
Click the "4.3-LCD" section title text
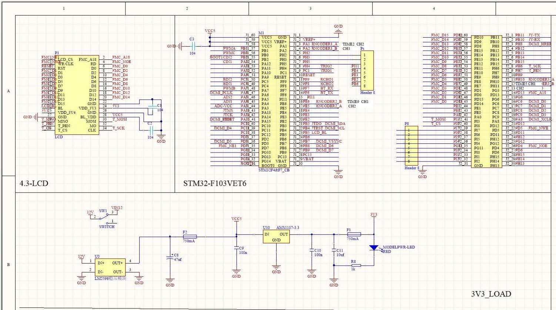click(34, 184)
